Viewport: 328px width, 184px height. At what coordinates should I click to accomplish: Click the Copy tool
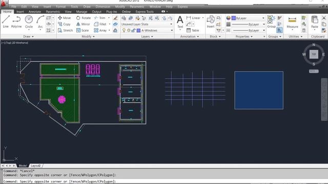64,24
